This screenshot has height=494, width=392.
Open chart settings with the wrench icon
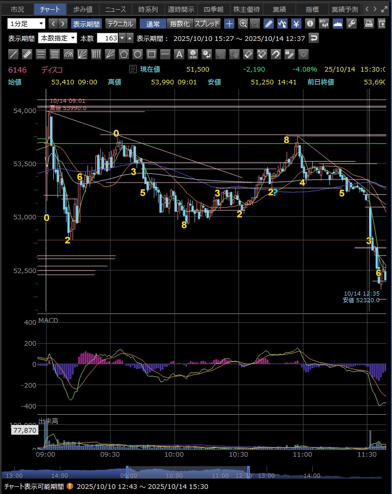pyautogui.click(x=352, y=24)
